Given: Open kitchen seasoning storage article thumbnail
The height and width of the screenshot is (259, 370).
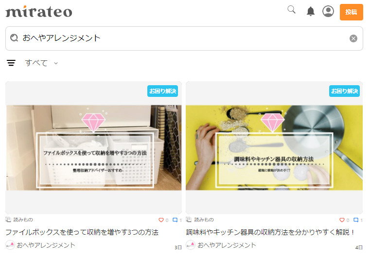Looking at the screenshot, I should point(274,148).
